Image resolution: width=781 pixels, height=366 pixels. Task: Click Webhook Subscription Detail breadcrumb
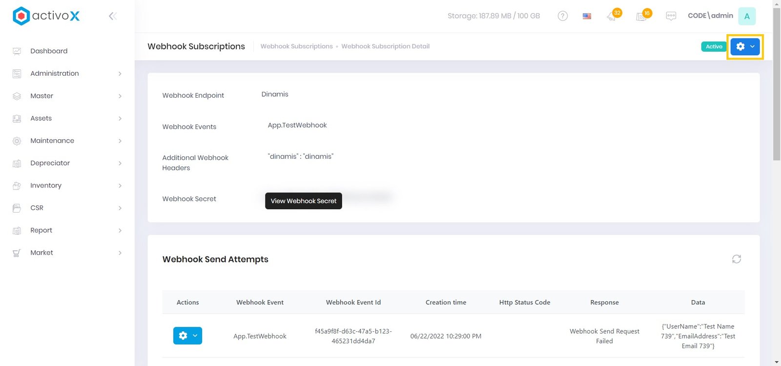coord(386,46)
